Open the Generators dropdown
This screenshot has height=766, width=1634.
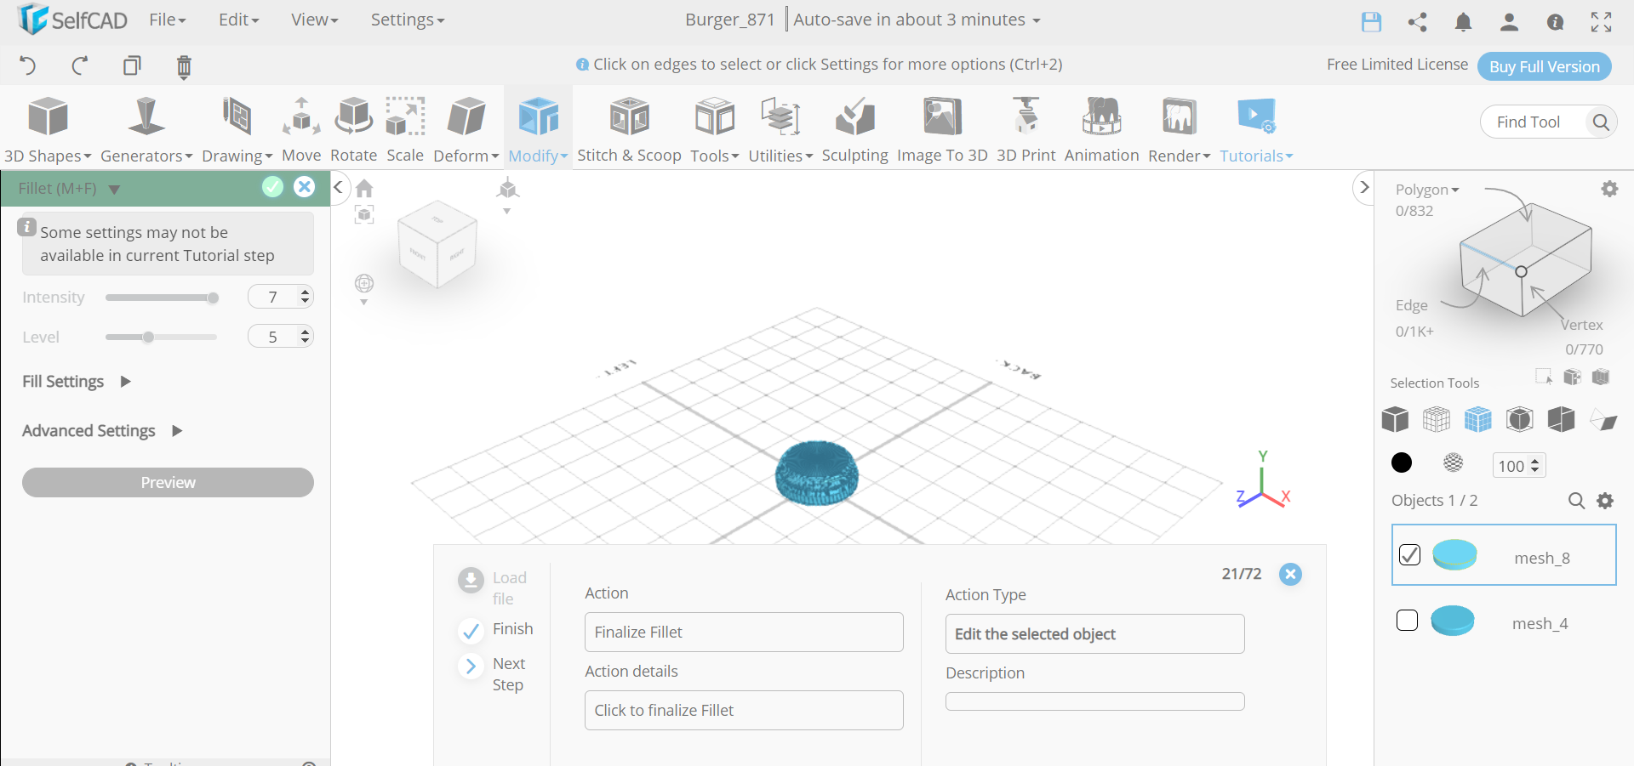coord(146,130)
